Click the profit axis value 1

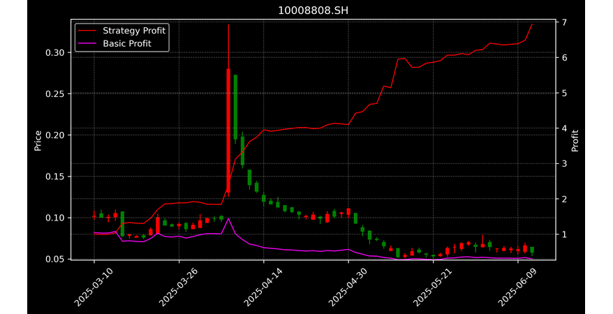click(x=563, y=234)
